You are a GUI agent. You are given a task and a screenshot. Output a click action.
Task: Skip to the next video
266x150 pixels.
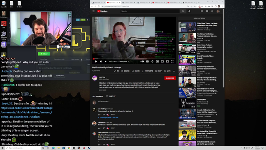[101, 61]
